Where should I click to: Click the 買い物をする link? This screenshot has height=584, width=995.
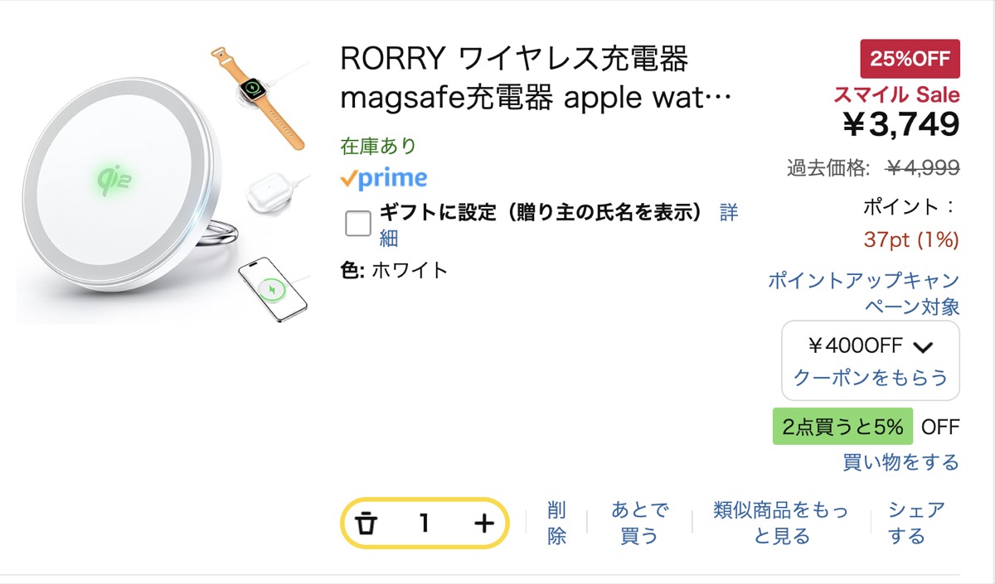(x=900, y=462)
